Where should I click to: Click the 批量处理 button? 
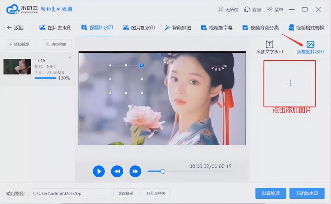point(271,193)
